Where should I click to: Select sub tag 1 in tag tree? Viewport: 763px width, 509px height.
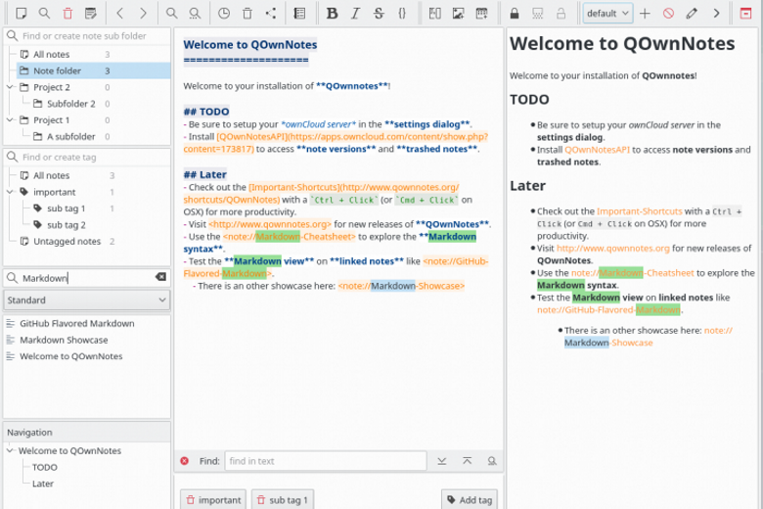click(x=67, y=208)
